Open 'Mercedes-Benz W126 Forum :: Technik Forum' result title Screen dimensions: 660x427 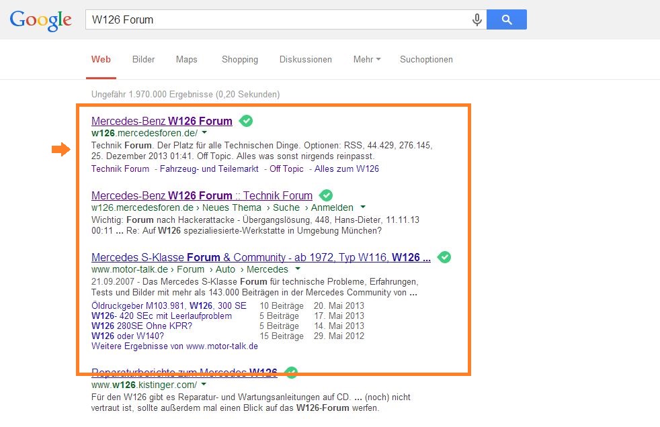coord(202,195)
